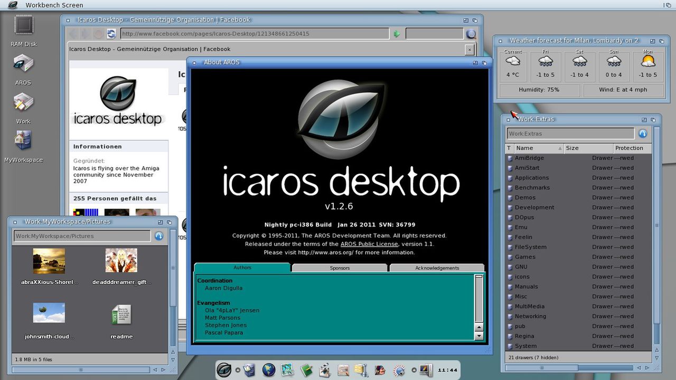Sort Work:Extras by Protection column
The image size is (676, 380).
(632, 148)
